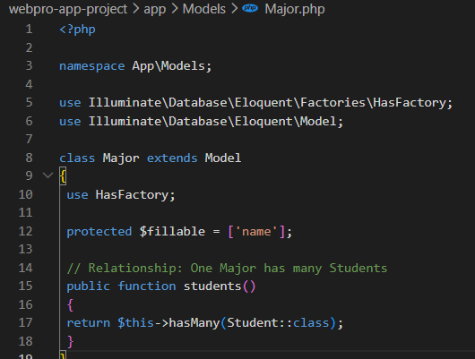Click line number 1 in the gutter
475x359 pixels.
29,29
